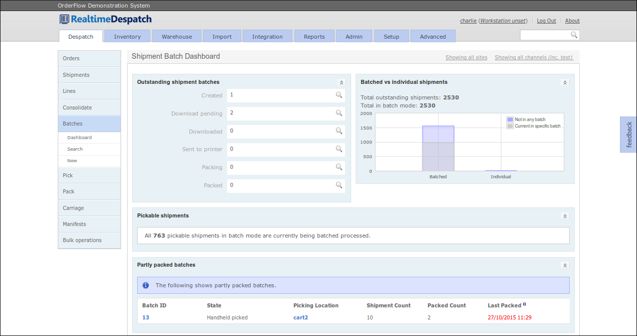The image size is (637, 336).
Task: Click Current in specific batch legend swatch
Action: (x=510, y=126)
